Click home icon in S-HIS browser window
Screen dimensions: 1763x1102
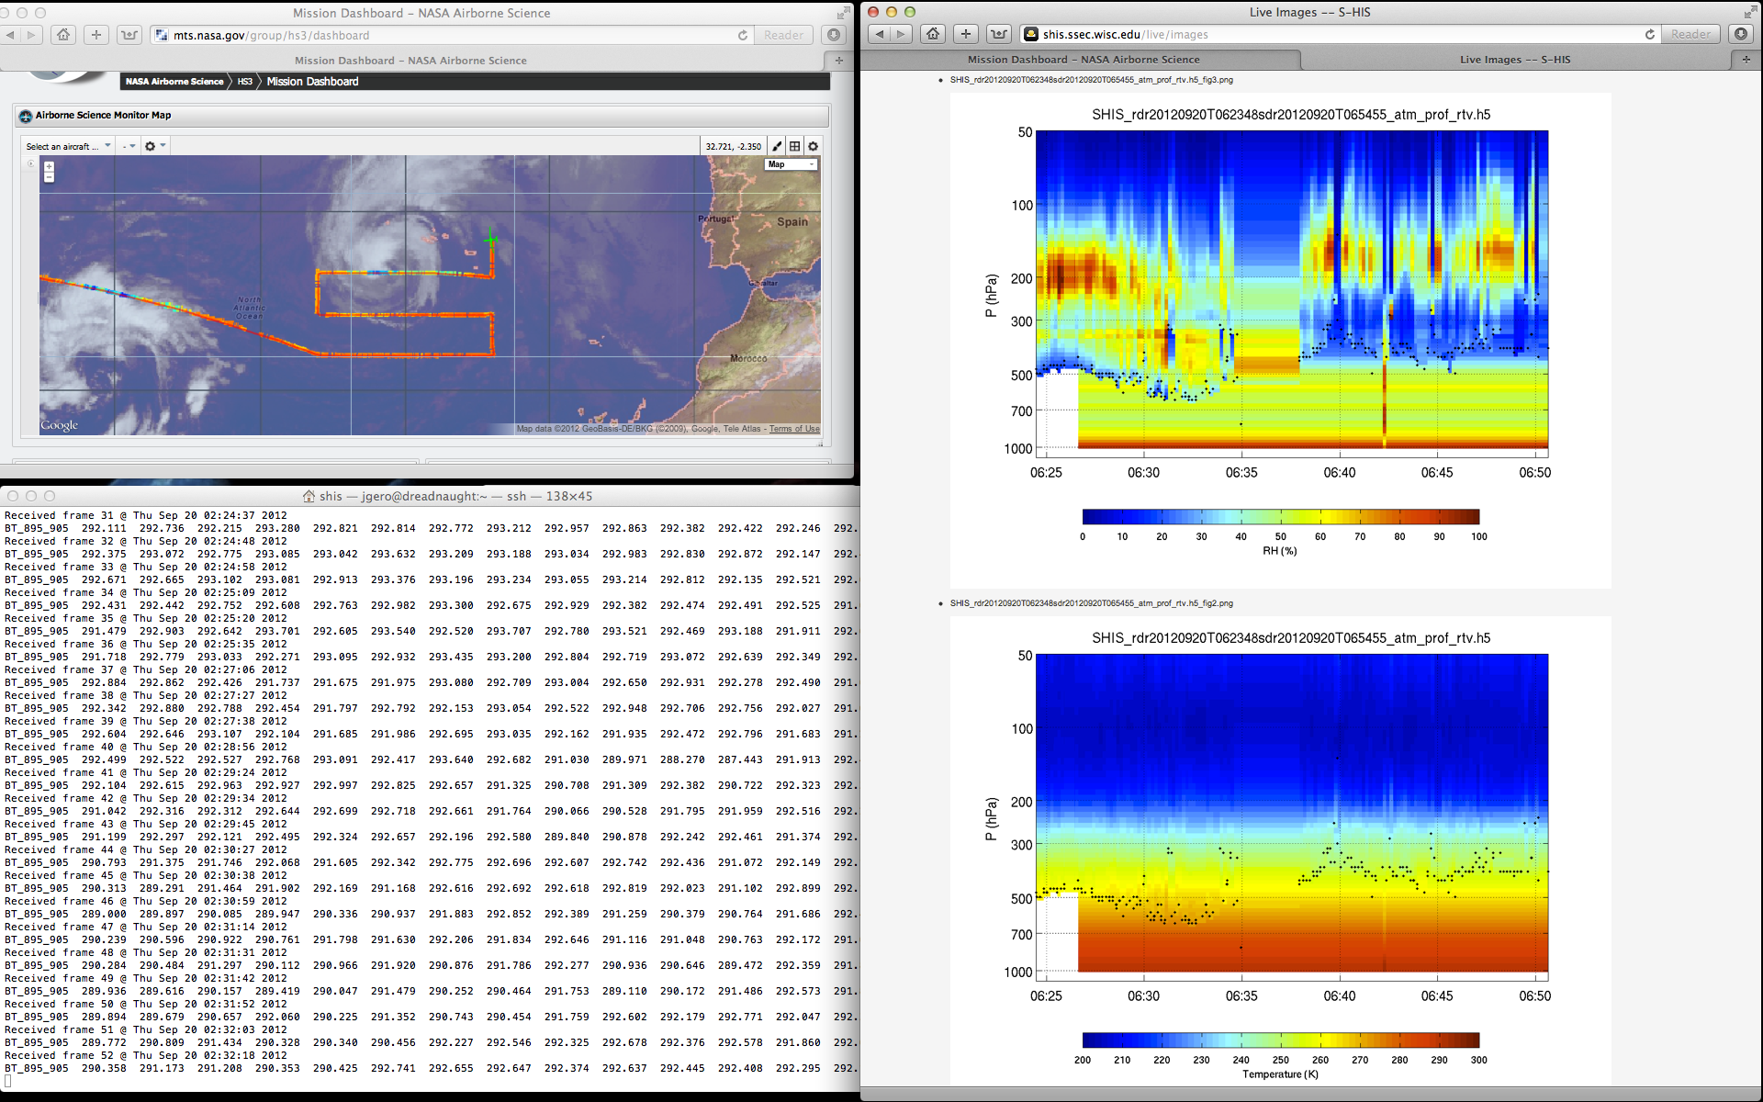click(933, 34)
